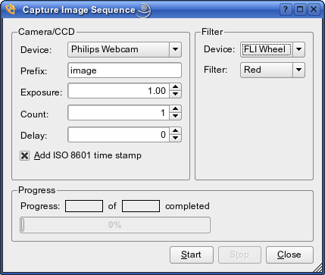The image size is (325, 275).
Task: Expand the Filter dropdown showing Red
Action: coord(273,70)
